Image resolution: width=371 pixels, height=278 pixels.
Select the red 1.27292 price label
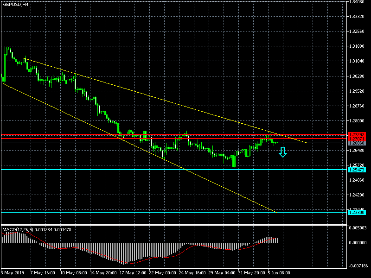click(357, 135)
